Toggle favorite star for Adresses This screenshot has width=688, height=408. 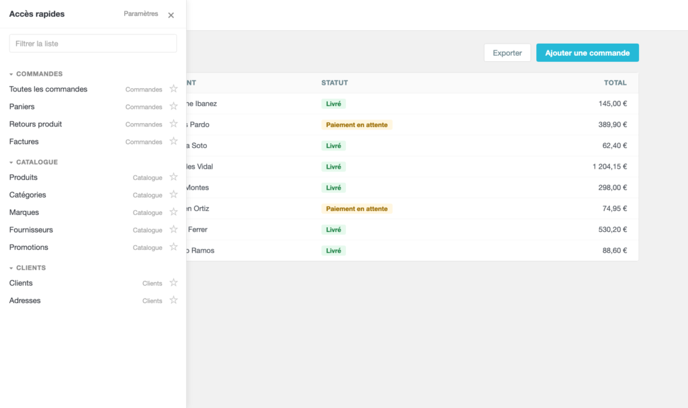pos(174,300)
